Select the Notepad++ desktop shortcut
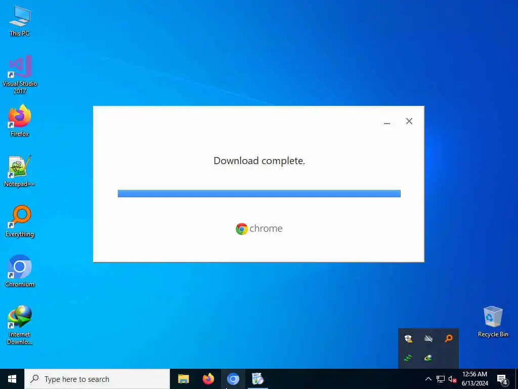 (20, 171)
